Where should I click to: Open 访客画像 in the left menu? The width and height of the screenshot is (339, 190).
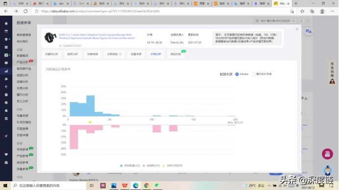click(x=23, y=129)
